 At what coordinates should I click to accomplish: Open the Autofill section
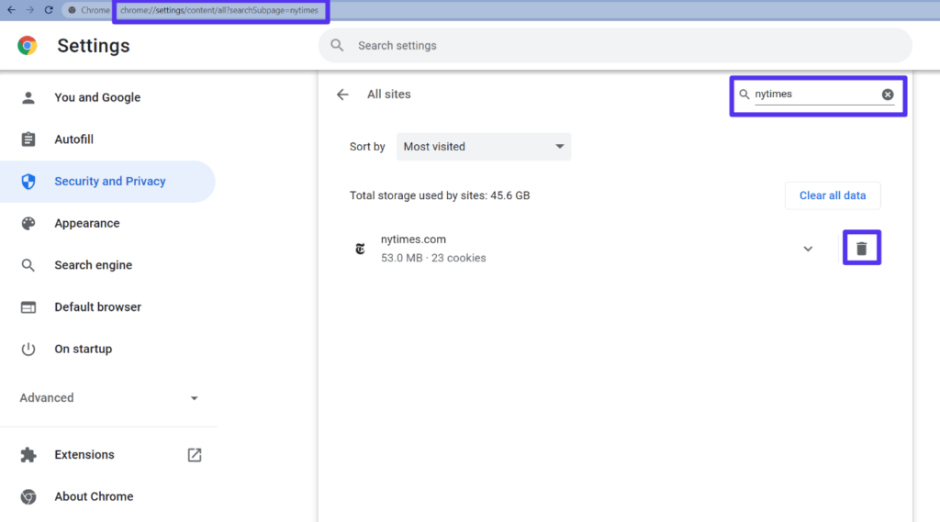coord(108,139)
